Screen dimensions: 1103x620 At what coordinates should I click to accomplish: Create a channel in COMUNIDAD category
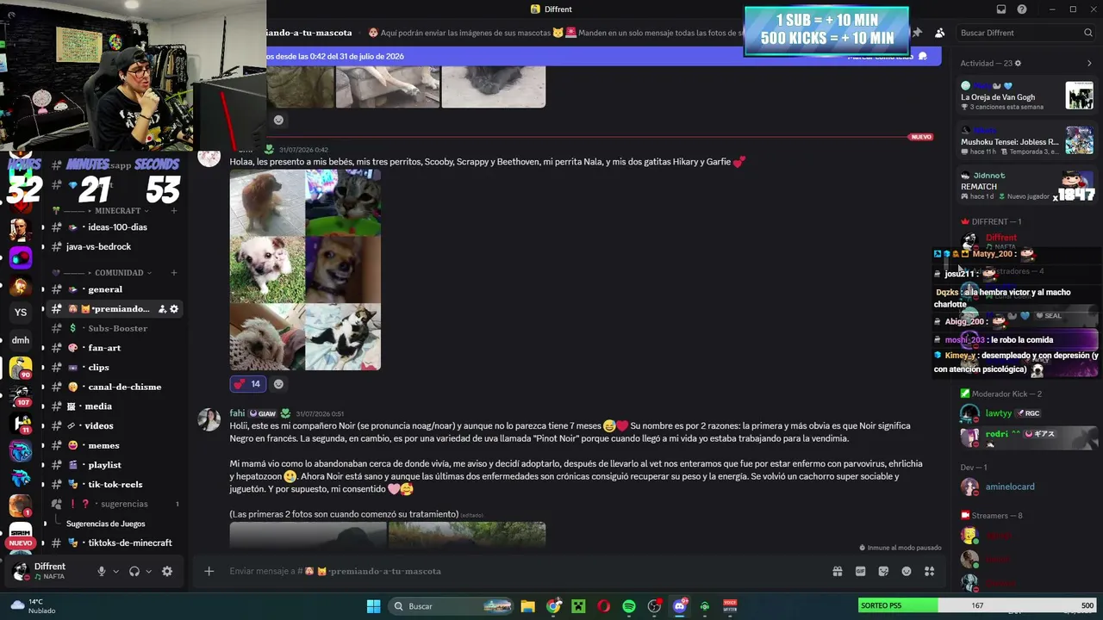coord(174,273)
